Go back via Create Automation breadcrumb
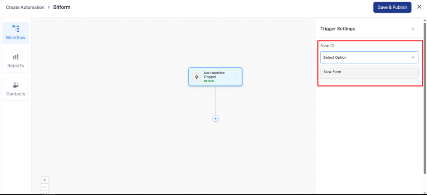The image size is (427, 195). [25, 7]
